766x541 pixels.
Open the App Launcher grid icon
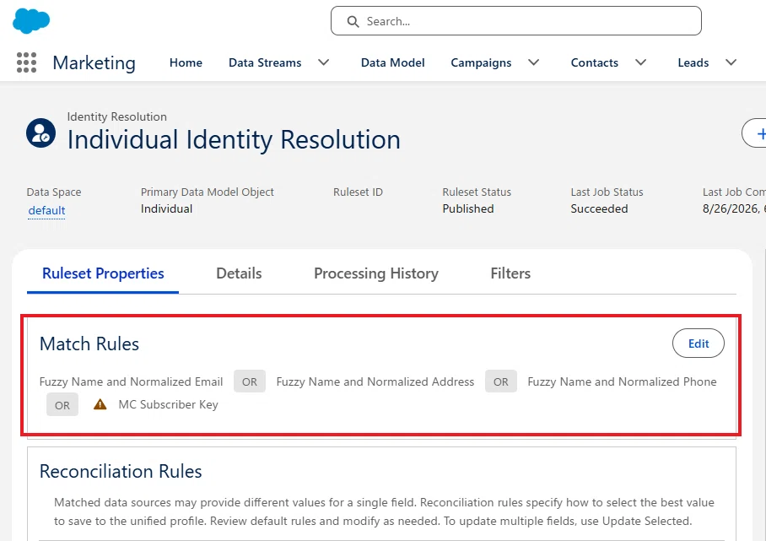click(26, 62)
